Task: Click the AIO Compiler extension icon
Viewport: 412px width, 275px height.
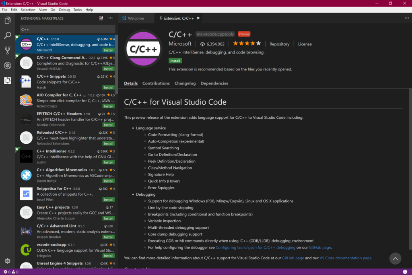Action: coord(26,100)
